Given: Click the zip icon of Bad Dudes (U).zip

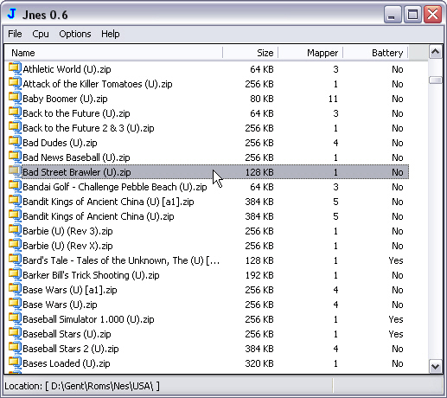Looking at the screenshot, I should [x=15, y=142].
